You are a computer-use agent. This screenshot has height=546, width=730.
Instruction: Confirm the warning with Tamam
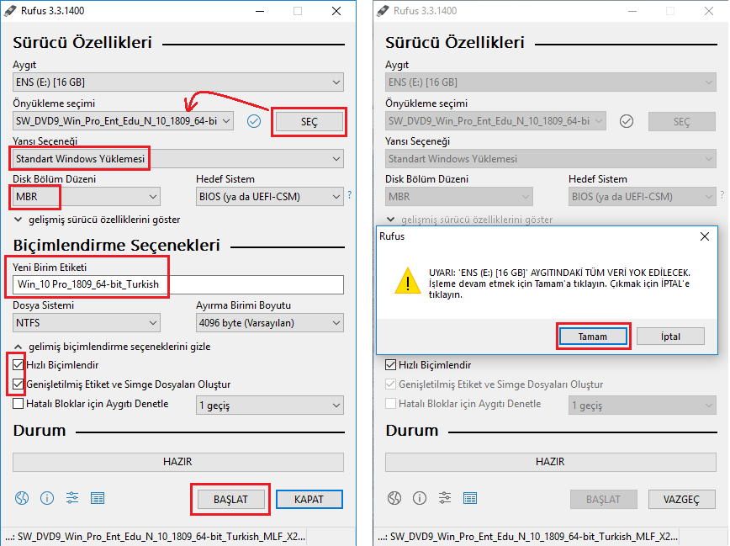[x=593, y=337]
